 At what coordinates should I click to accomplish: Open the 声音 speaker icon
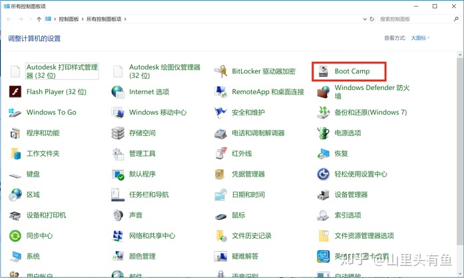pos(118,215)
